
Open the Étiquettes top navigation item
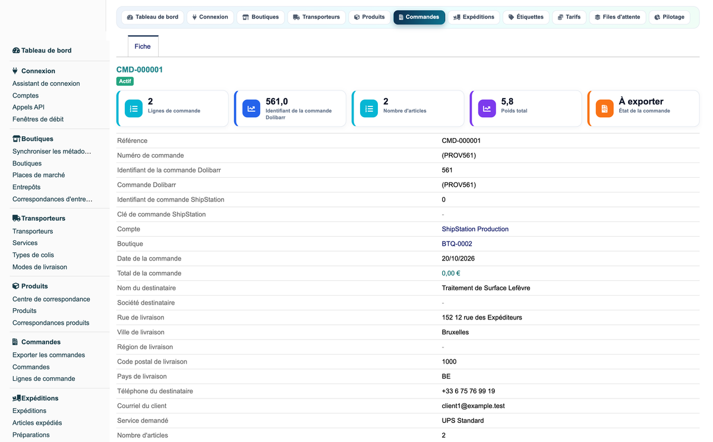tap(526, 17)
